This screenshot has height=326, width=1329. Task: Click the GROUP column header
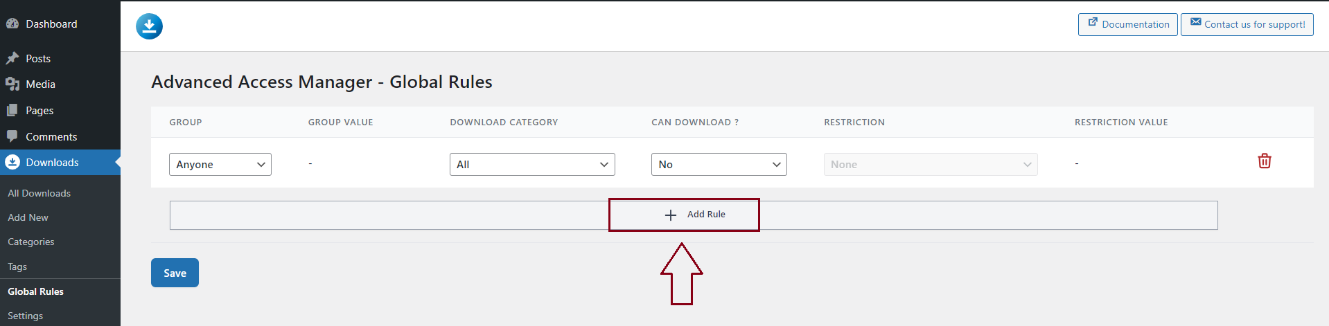click(186, 122)
